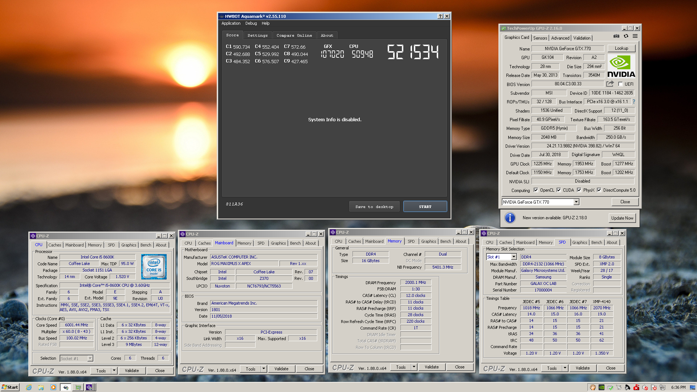This screenshot has width=697, height=392.
Task: Click the GPU-Z title bar app icon
Action: click(504, 28)
